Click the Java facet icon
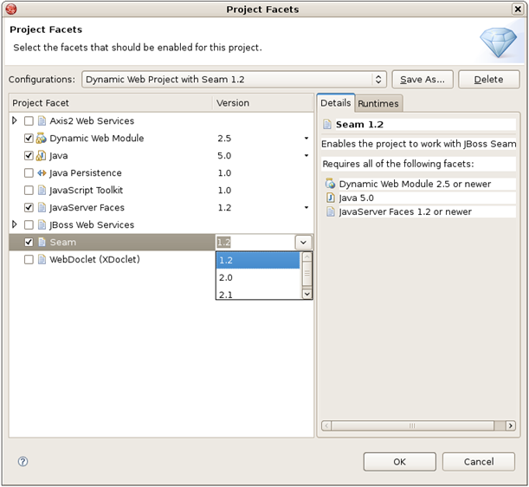 click(x=42, y=156)
